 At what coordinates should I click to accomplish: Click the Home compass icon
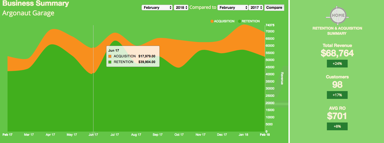tap(337, 15)
